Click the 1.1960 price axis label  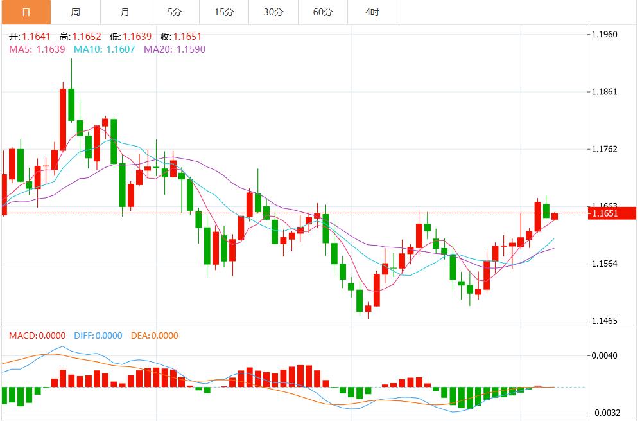[603, 34]
